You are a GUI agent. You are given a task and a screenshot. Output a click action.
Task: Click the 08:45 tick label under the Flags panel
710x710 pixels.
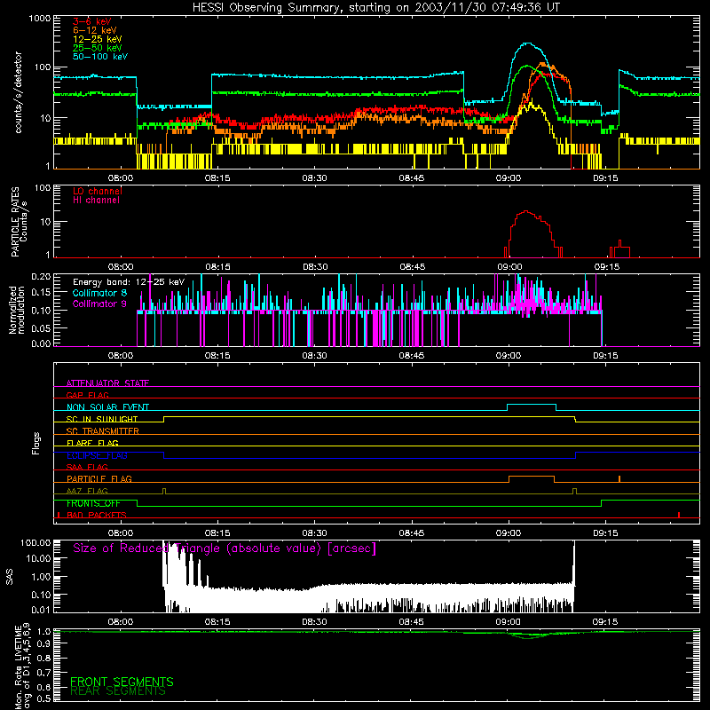point(412,533)
